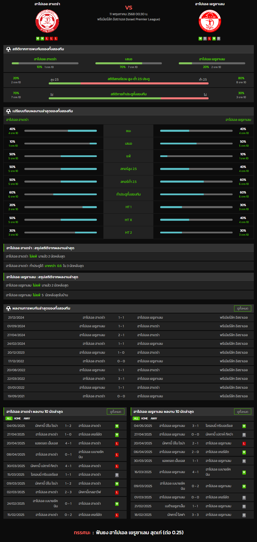Click D badge on Jerusalem's 18/02/2025 match row

coord(244,515)
